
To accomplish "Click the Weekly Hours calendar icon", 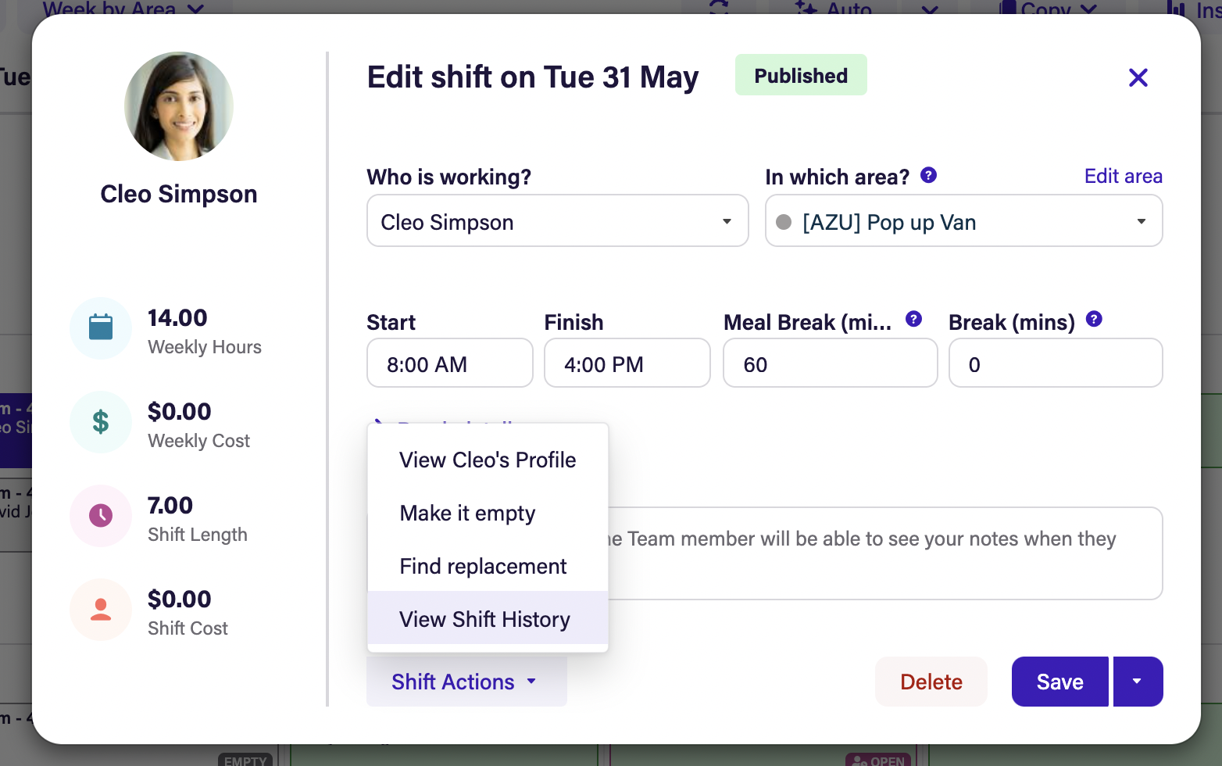I will click(101, 328).
